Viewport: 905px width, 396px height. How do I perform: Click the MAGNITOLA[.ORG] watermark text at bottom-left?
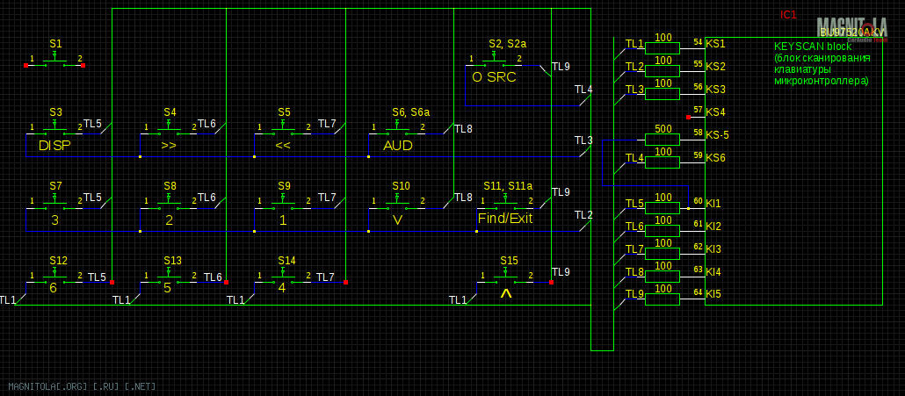pyautogui.click(x=82, y=385)
